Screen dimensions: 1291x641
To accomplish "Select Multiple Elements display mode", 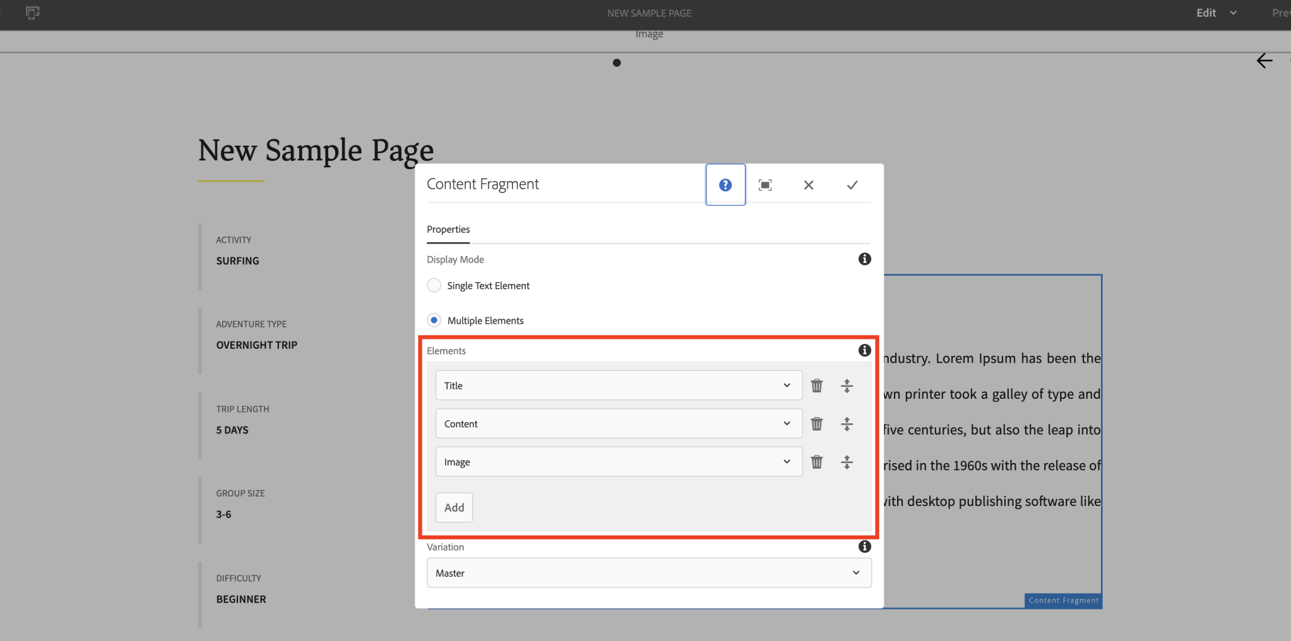I will 434,320.
